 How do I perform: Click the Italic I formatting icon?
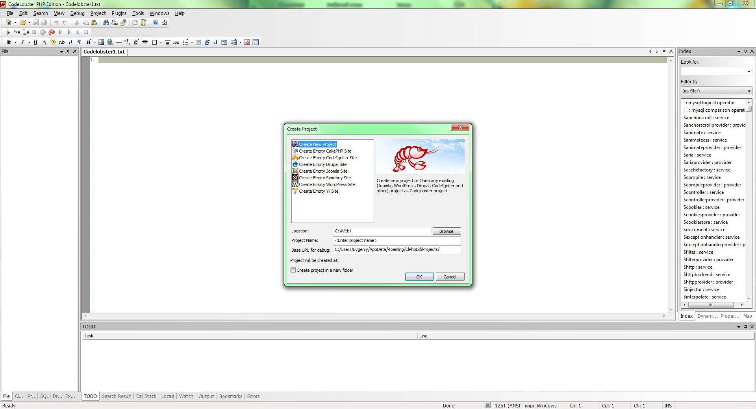(x=22, y=42)
